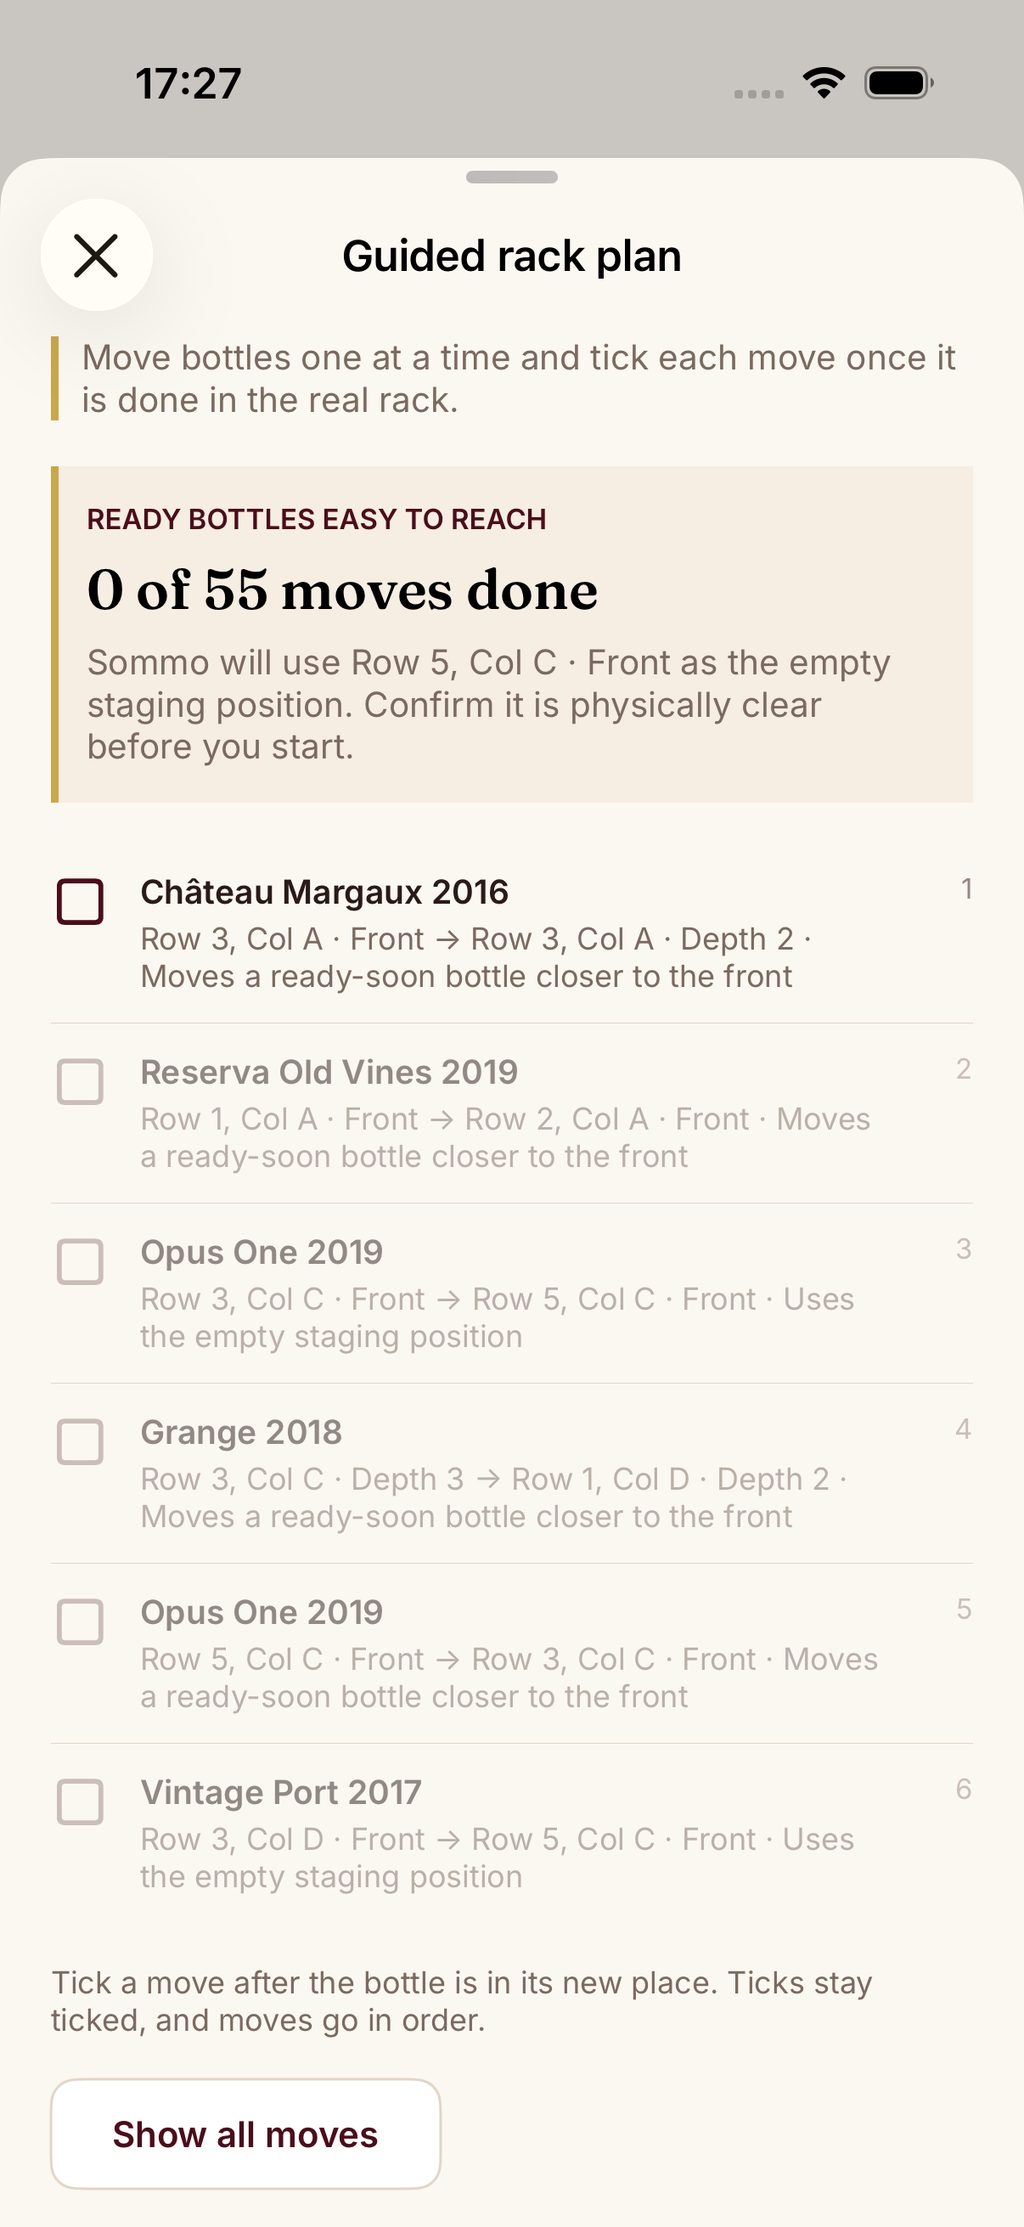The width and height of the screenshot is (1024, 2227).
Task: Tap the 17:27 clock in status bar
Action: (x=188, y=84)
